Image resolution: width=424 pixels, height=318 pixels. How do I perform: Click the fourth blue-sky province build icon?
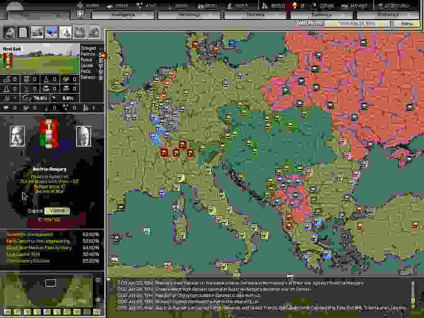point(51,32)
